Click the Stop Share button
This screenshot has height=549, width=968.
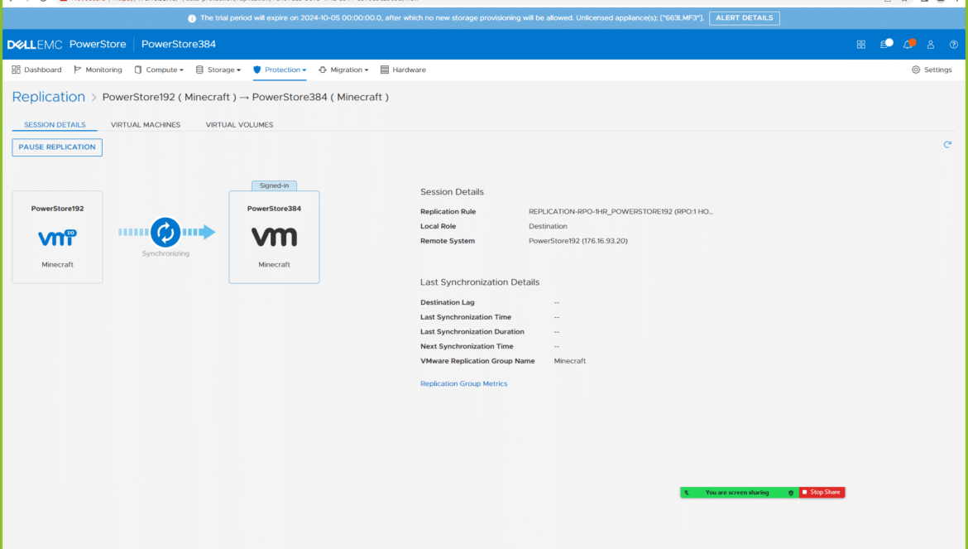(822, 492)
